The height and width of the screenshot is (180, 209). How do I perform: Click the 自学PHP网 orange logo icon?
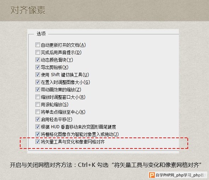pos(152,175)
